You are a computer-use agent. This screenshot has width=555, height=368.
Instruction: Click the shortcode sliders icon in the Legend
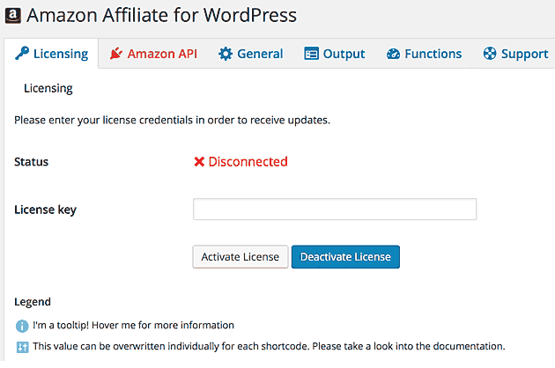click(x=22, y=347)
